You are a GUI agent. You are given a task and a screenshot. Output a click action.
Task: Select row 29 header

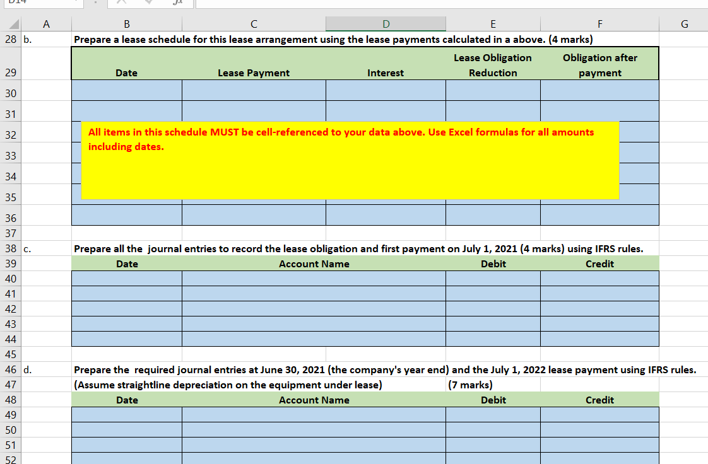(11, 63)
